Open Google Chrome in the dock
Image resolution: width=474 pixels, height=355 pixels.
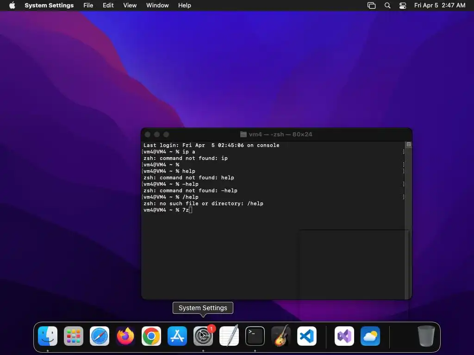(151, 336)
